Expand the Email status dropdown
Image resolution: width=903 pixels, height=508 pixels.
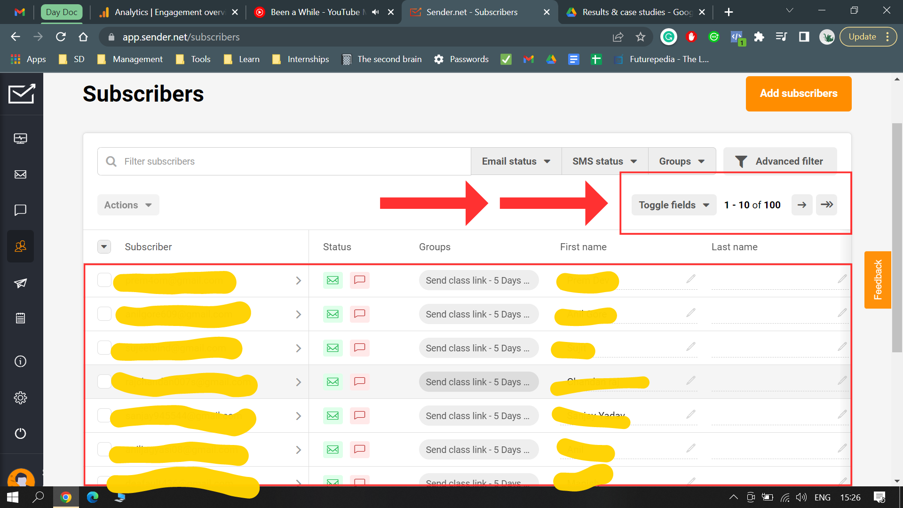516,161
